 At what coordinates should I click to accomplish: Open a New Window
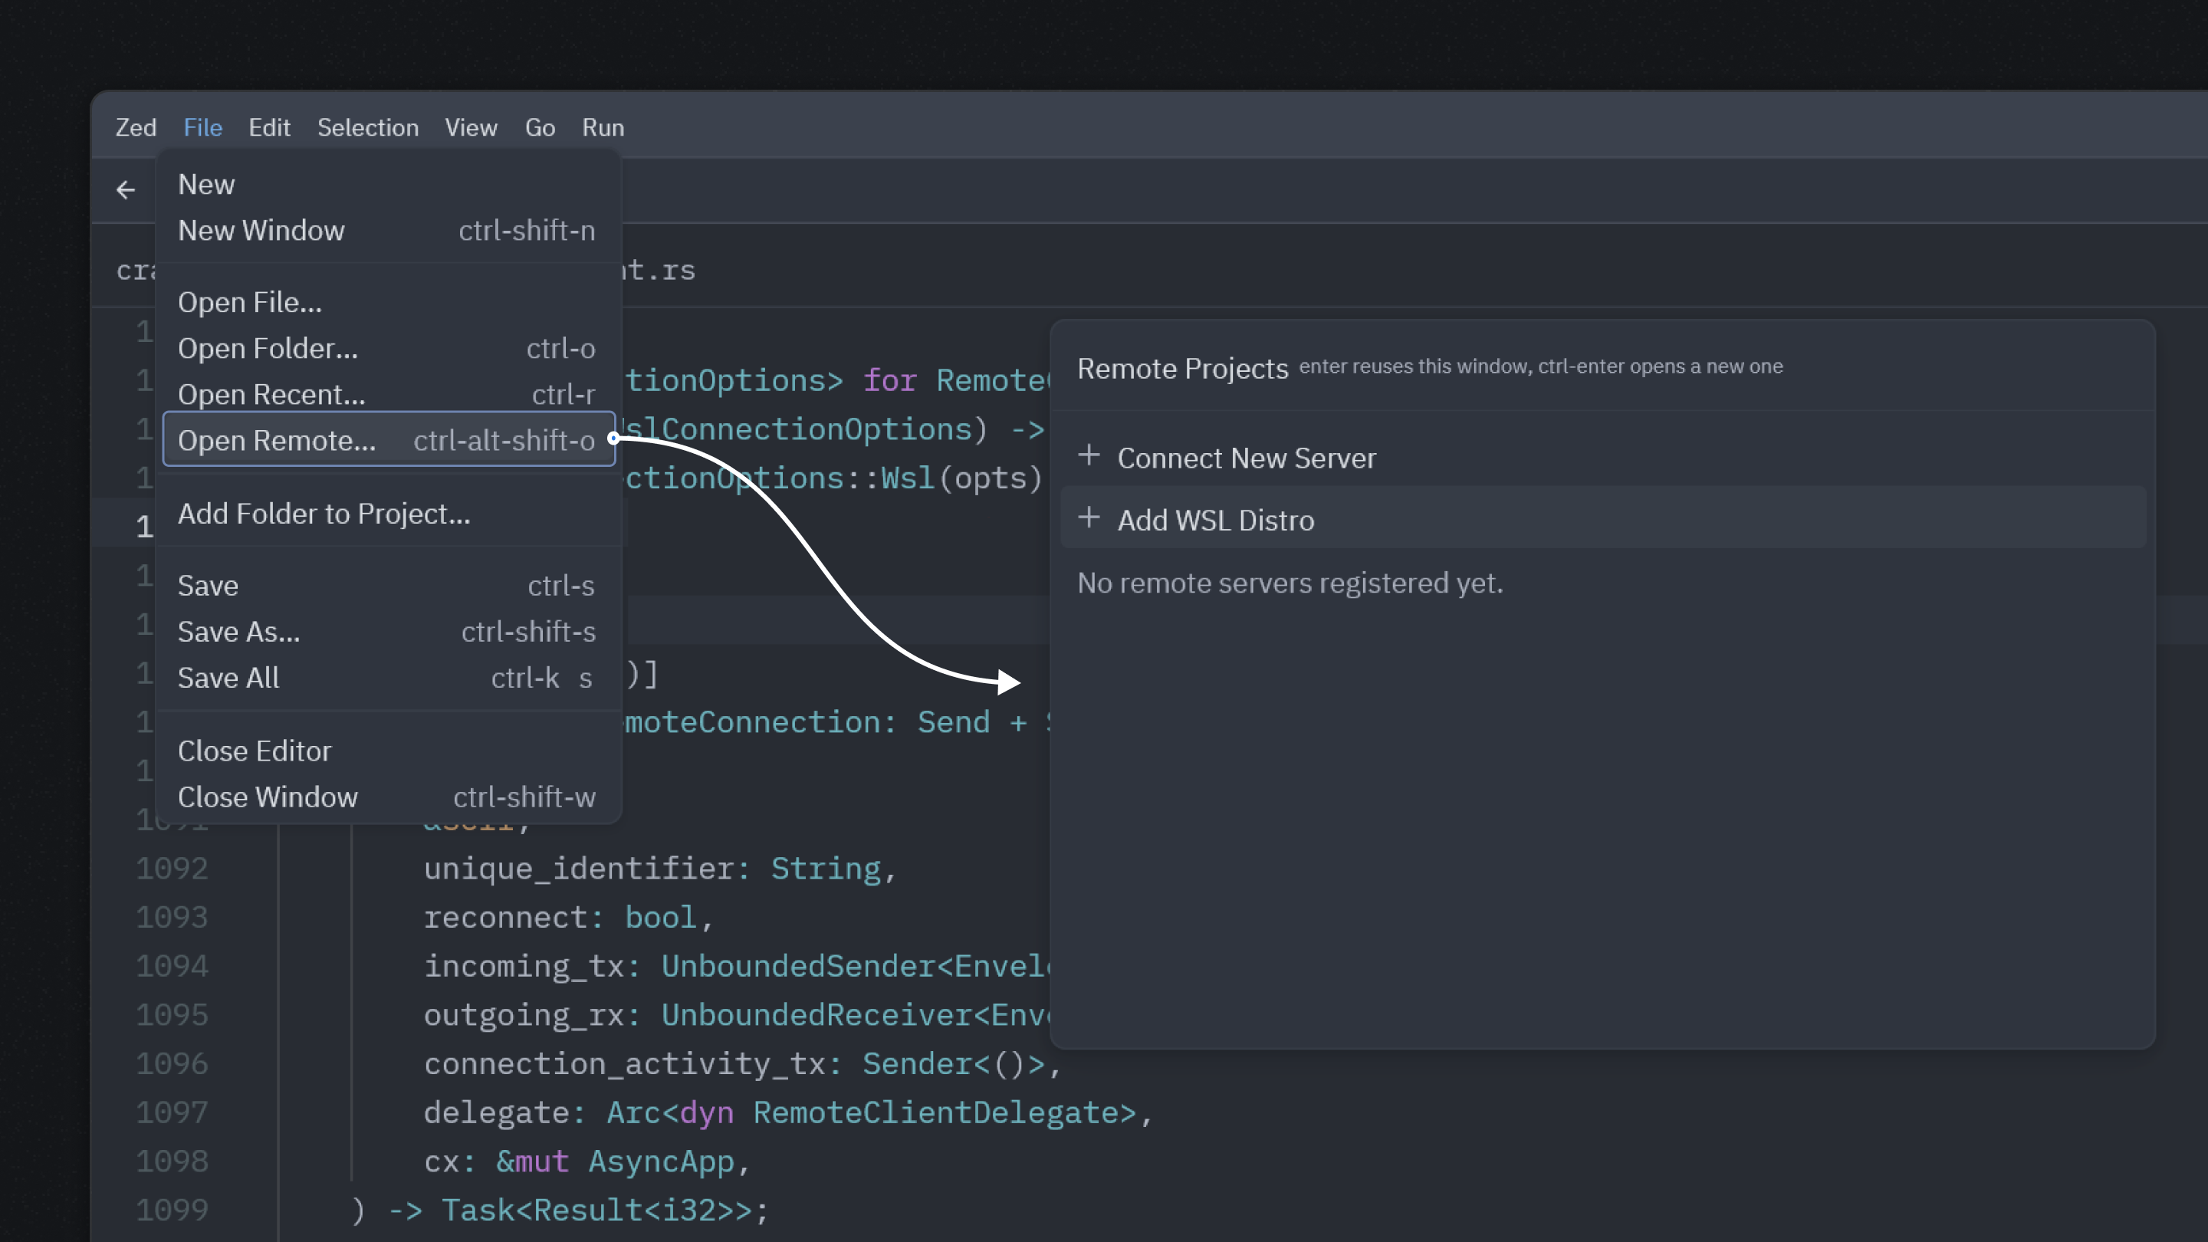[x=261, y=230]
